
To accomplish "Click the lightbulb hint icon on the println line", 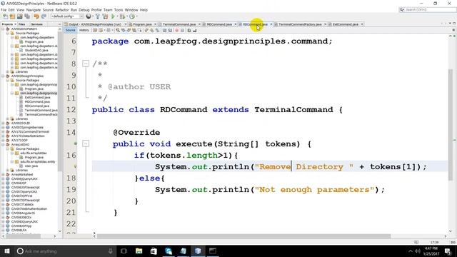I will (75, 166).
